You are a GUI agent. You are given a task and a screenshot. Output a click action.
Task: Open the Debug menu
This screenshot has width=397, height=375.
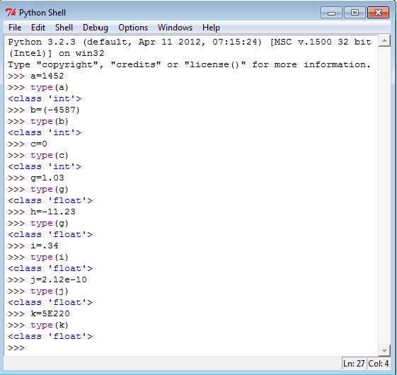point(96,28)
